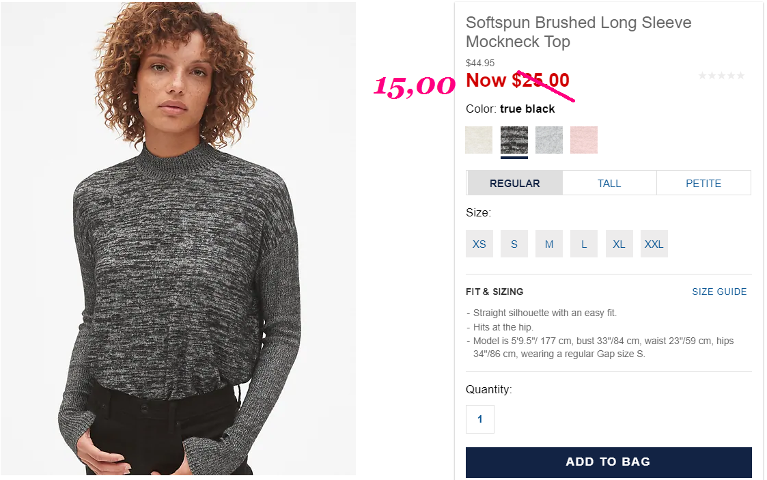Screen dimensions: 767x480
Task: Select size S
Action: tap(514, 244)
